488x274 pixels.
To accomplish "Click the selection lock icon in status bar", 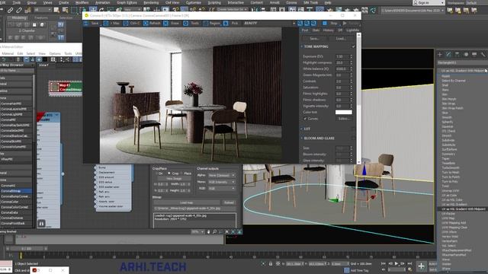I will (x=271, y=264).
